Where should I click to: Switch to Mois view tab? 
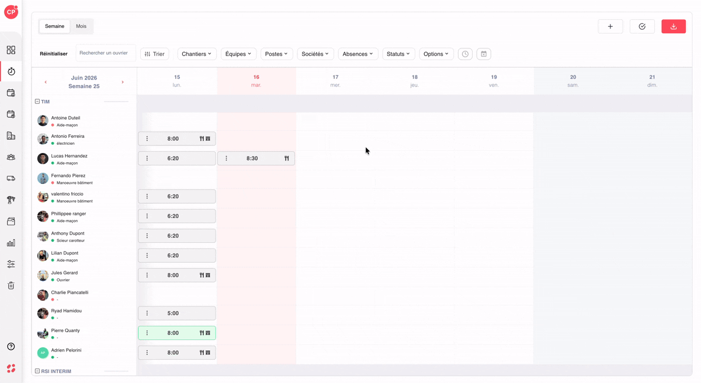pyautogui.click(x=81, y=26)
